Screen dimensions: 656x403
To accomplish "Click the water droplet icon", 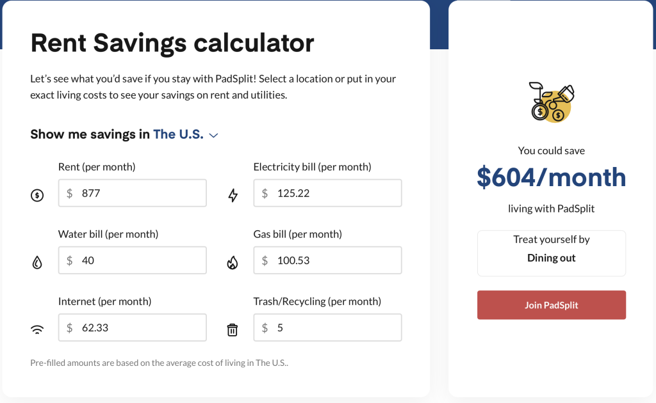I will point(37,262).
